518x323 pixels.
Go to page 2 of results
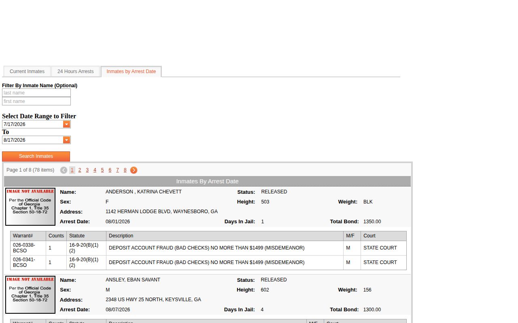pos(80,170)
